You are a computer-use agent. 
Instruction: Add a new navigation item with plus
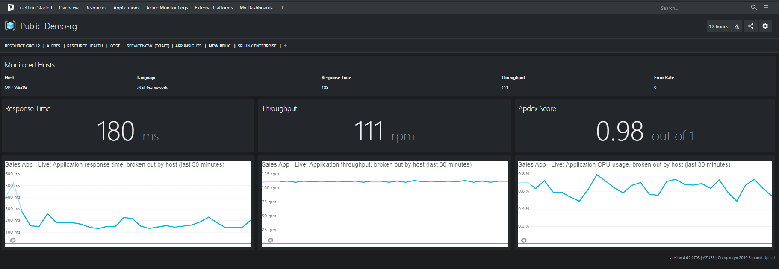(282, 8)
